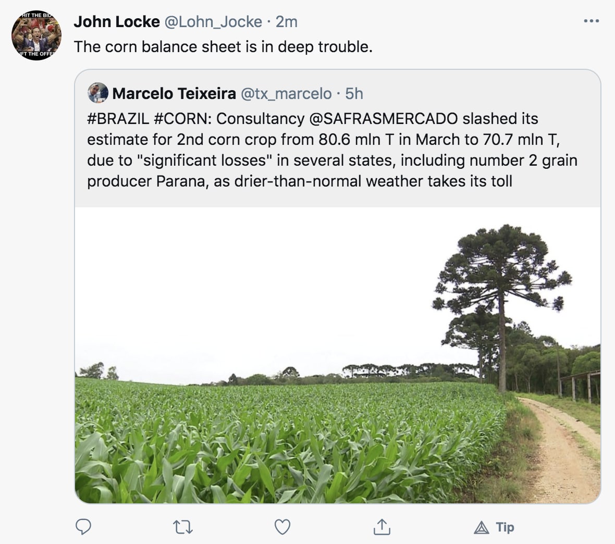Retweet this post using the retweet icon

point(182,527)
